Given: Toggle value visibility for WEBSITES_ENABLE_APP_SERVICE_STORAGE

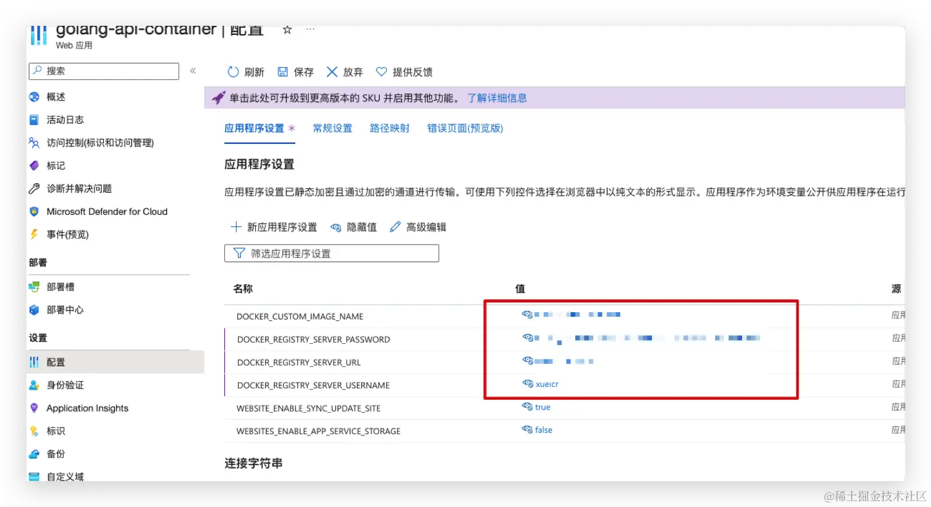Looking at the screenshot, I should coord(527,430).
